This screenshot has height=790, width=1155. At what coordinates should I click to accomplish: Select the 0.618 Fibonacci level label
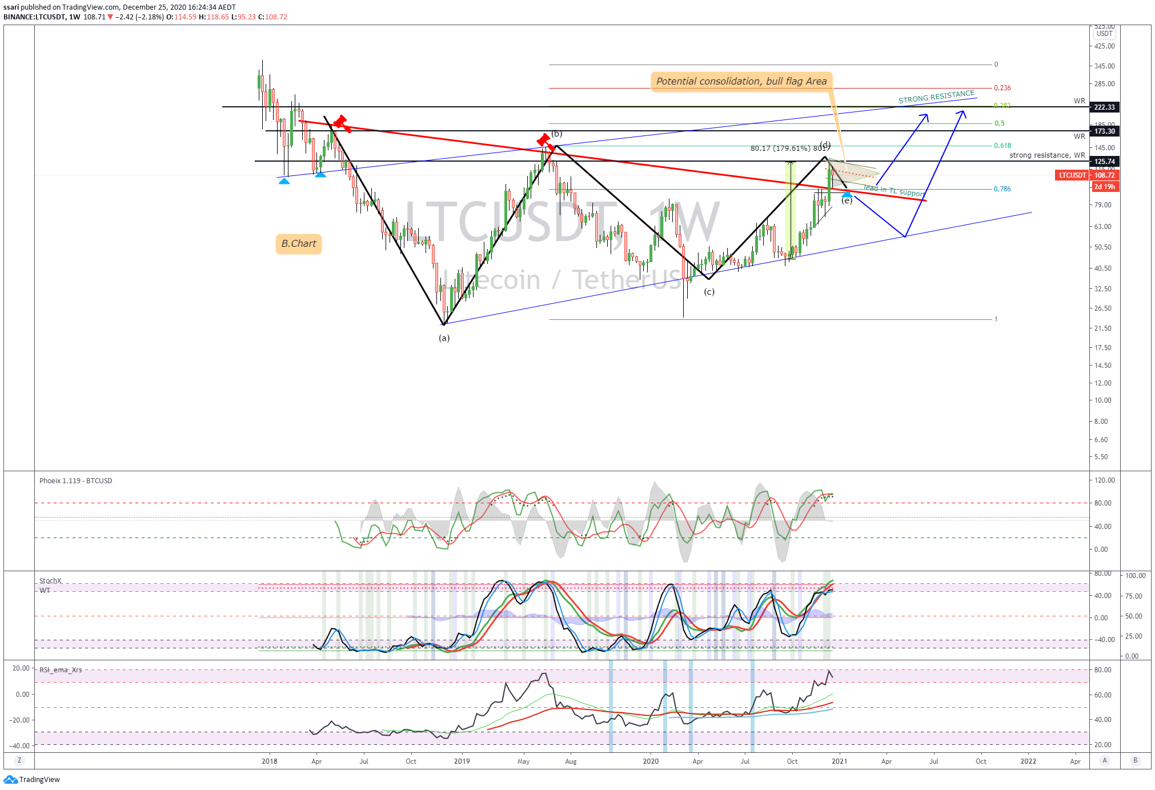point(1002,146)
